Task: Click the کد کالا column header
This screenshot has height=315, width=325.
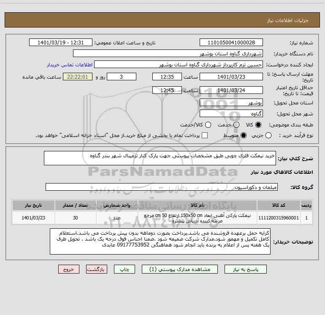Action: 279,205
